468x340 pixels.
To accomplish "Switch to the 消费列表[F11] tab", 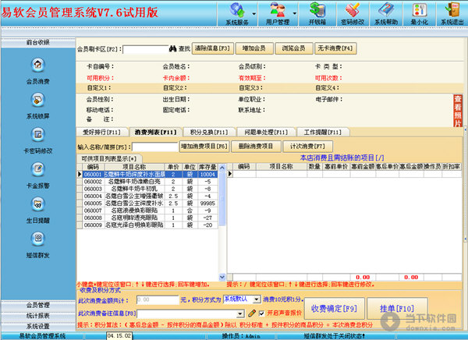I will (155, 132).
